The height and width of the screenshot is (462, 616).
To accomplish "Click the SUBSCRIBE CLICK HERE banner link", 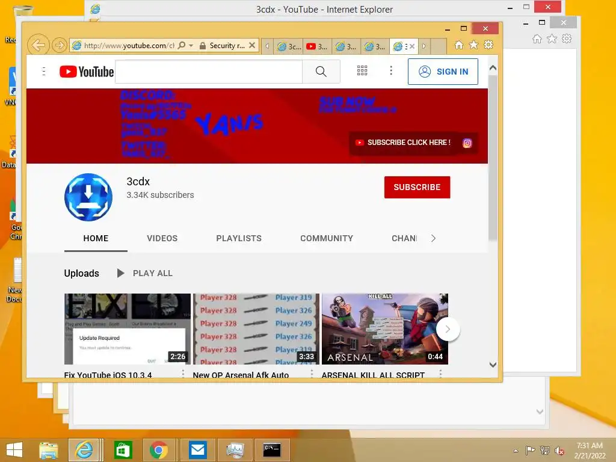I will click(403, 143).
